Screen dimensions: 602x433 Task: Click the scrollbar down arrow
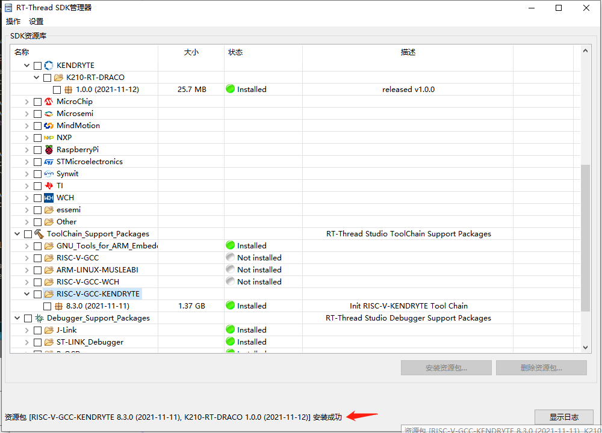coord(585,348)
